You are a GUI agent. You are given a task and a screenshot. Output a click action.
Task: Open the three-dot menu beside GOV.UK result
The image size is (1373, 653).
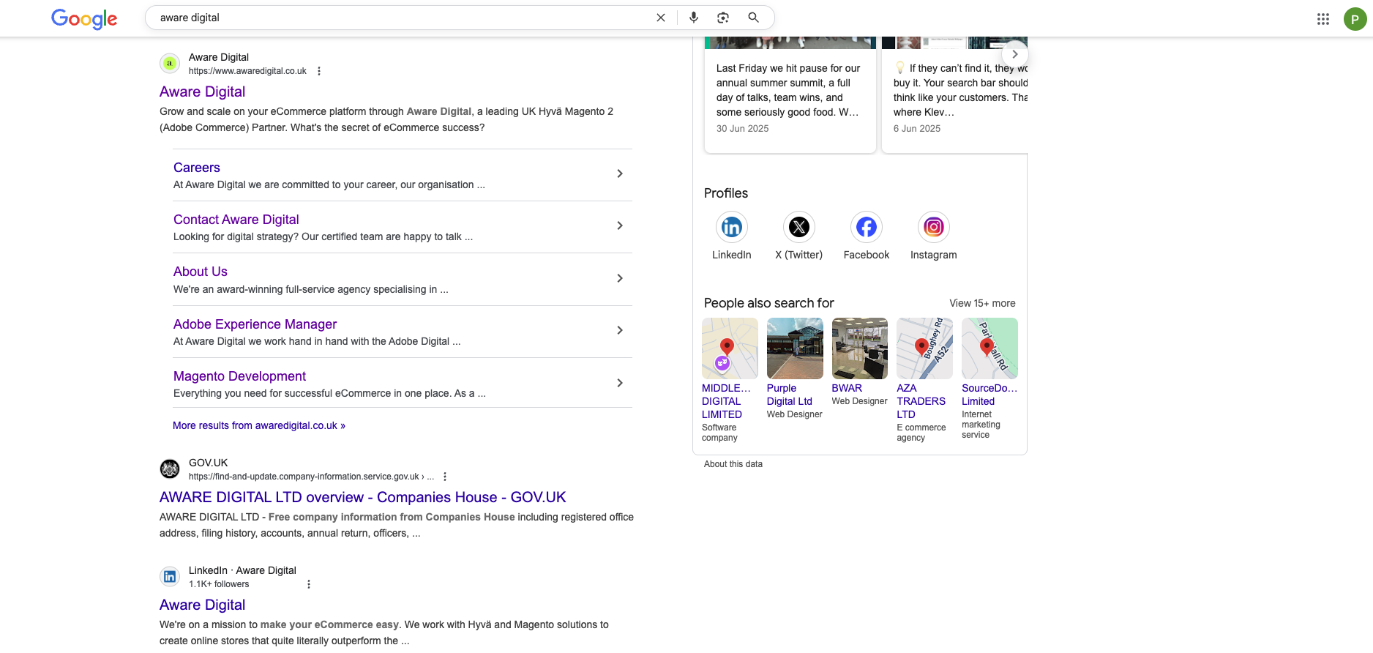point(445,477)
